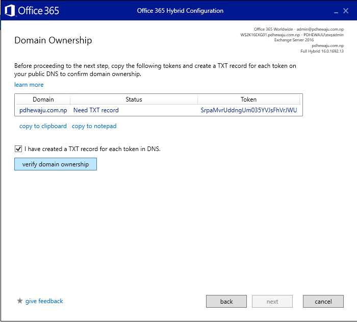Click the star icon beside give feedback
The width and height of the screenshot is (357, 322).
tap(20, 301)
